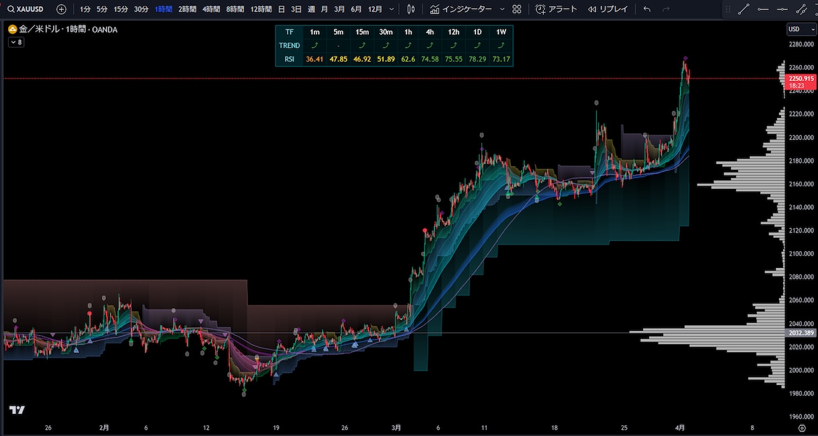Screen dimensions: 818x436
Task: Expand the indicators favorites dropdown arrow
Action: pyautogui.click(x=501, y=9)
